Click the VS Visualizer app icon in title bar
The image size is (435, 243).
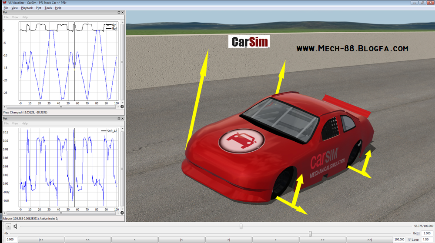pyautogui.click(x=4, y=3)
